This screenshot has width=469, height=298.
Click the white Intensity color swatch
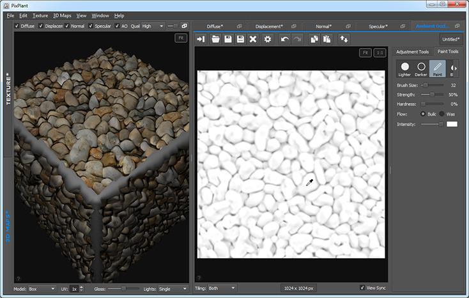pyautogui.click(x=452, y=124)
